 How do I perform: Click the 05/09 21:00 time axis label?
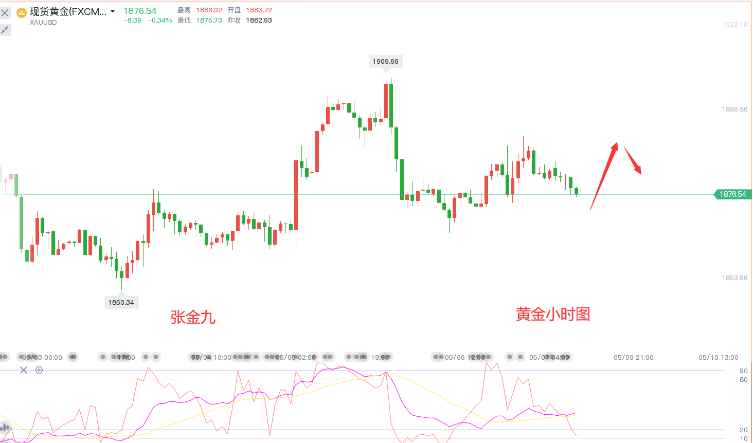click(633, 357)
